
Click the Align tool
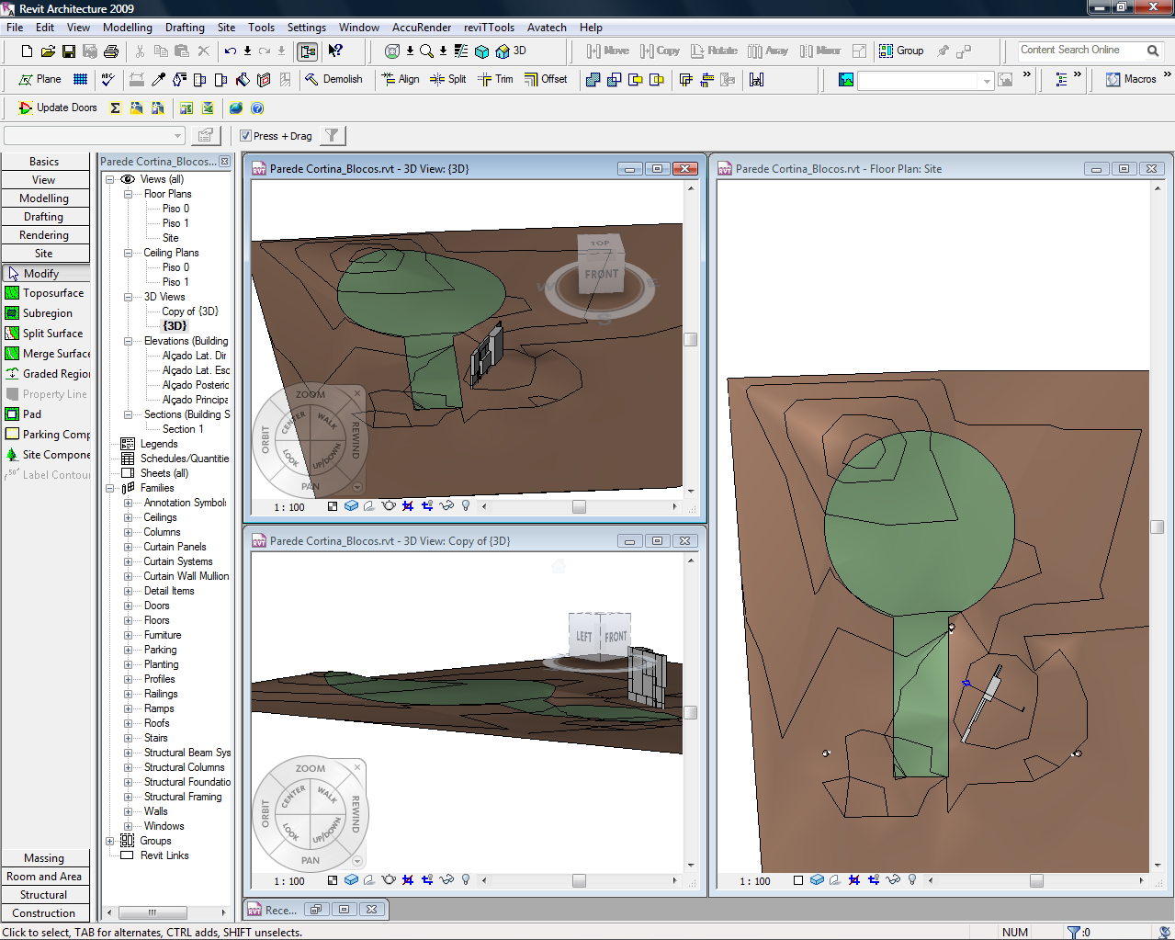401,80
